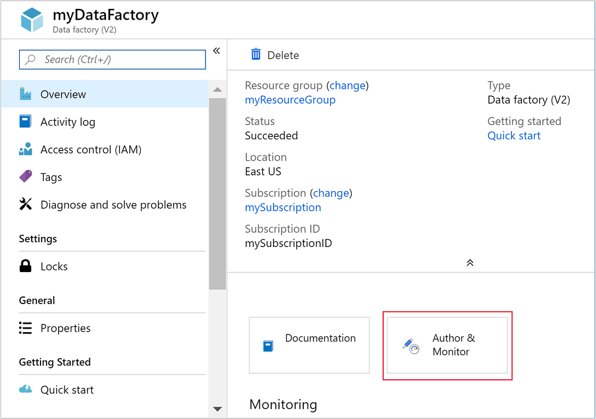Viewport: 596px width, 419px height.
Task: Open the Documentation tile
Action: pos(309,345)
